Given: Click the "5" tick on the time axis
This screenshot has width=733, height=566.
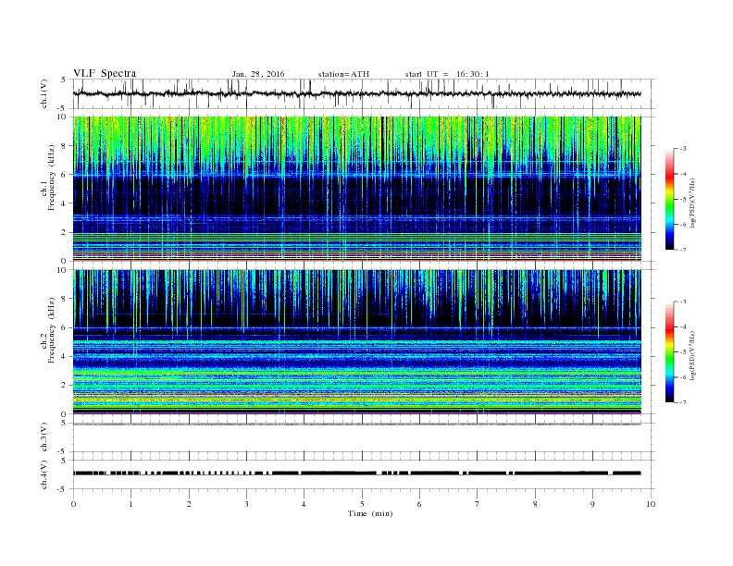Looking at the screenshot, I should [x=362, y=504].
